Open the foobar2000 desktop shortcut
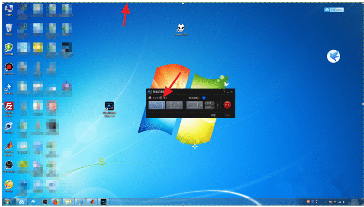 pos(180,29)
